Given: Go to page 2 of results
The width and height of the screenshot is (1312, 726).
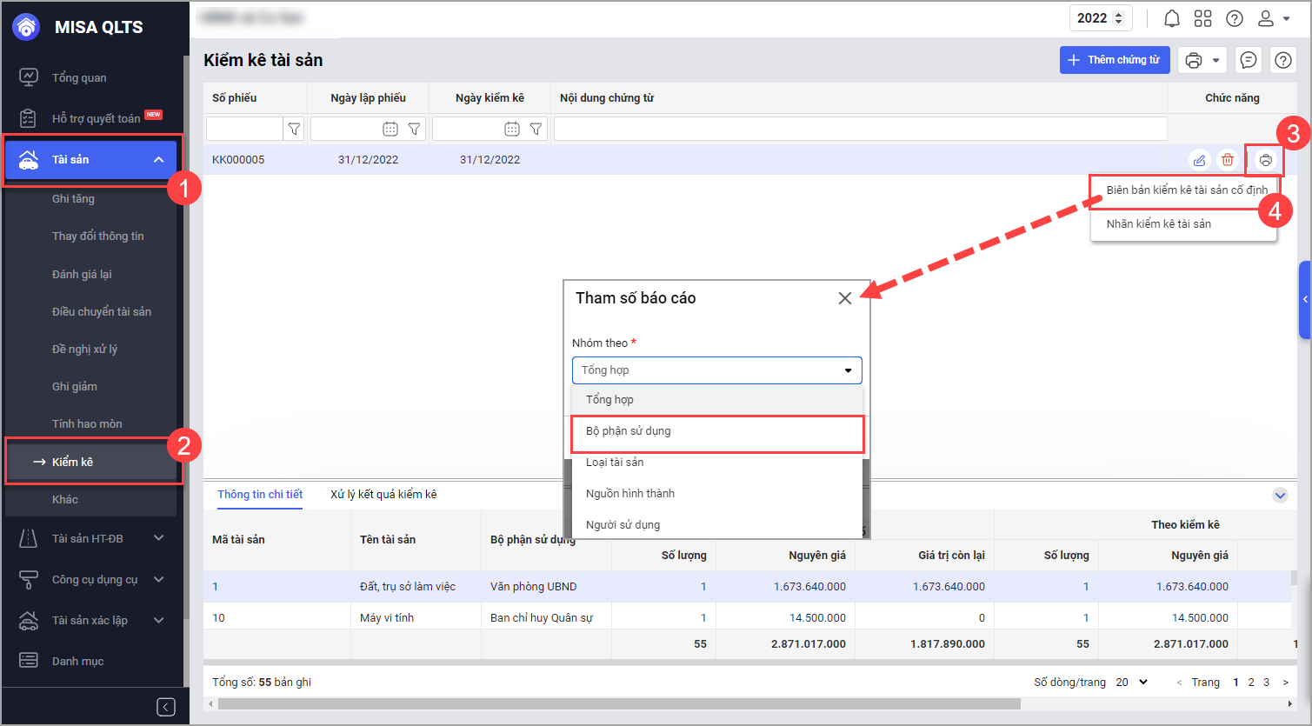Looking at the screenshot, I should click(x=1251, y=682).
